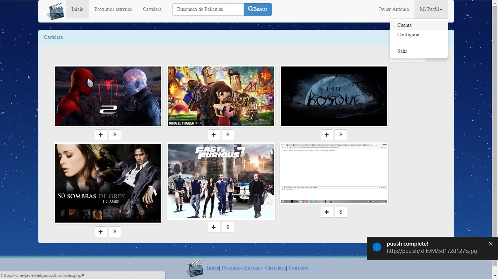Go to the Inicio navbar tab
The height and width of the screenshot is (279, 498).
pos(77,9)
